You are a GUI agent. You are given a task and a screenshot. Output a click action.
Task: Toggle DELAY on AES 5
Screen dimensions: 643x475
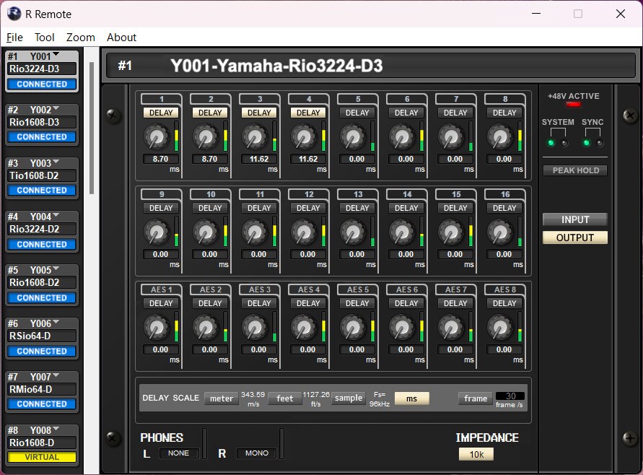coord(357,302)
